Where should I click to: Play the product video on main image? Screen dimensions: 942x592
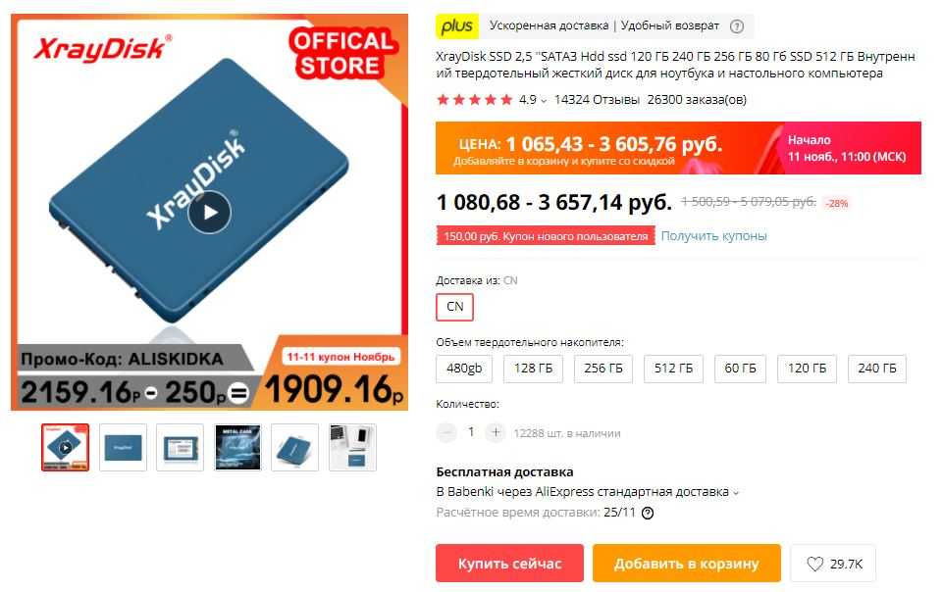[209, 212]
